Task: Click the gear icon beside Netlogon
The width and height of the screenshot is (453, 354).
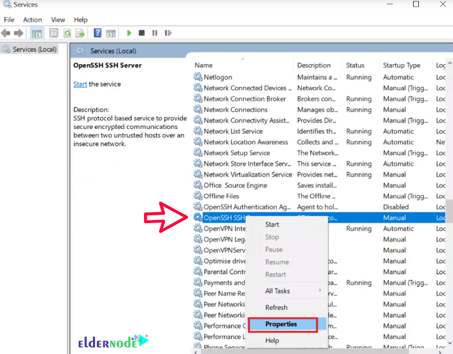Action: 198,77
